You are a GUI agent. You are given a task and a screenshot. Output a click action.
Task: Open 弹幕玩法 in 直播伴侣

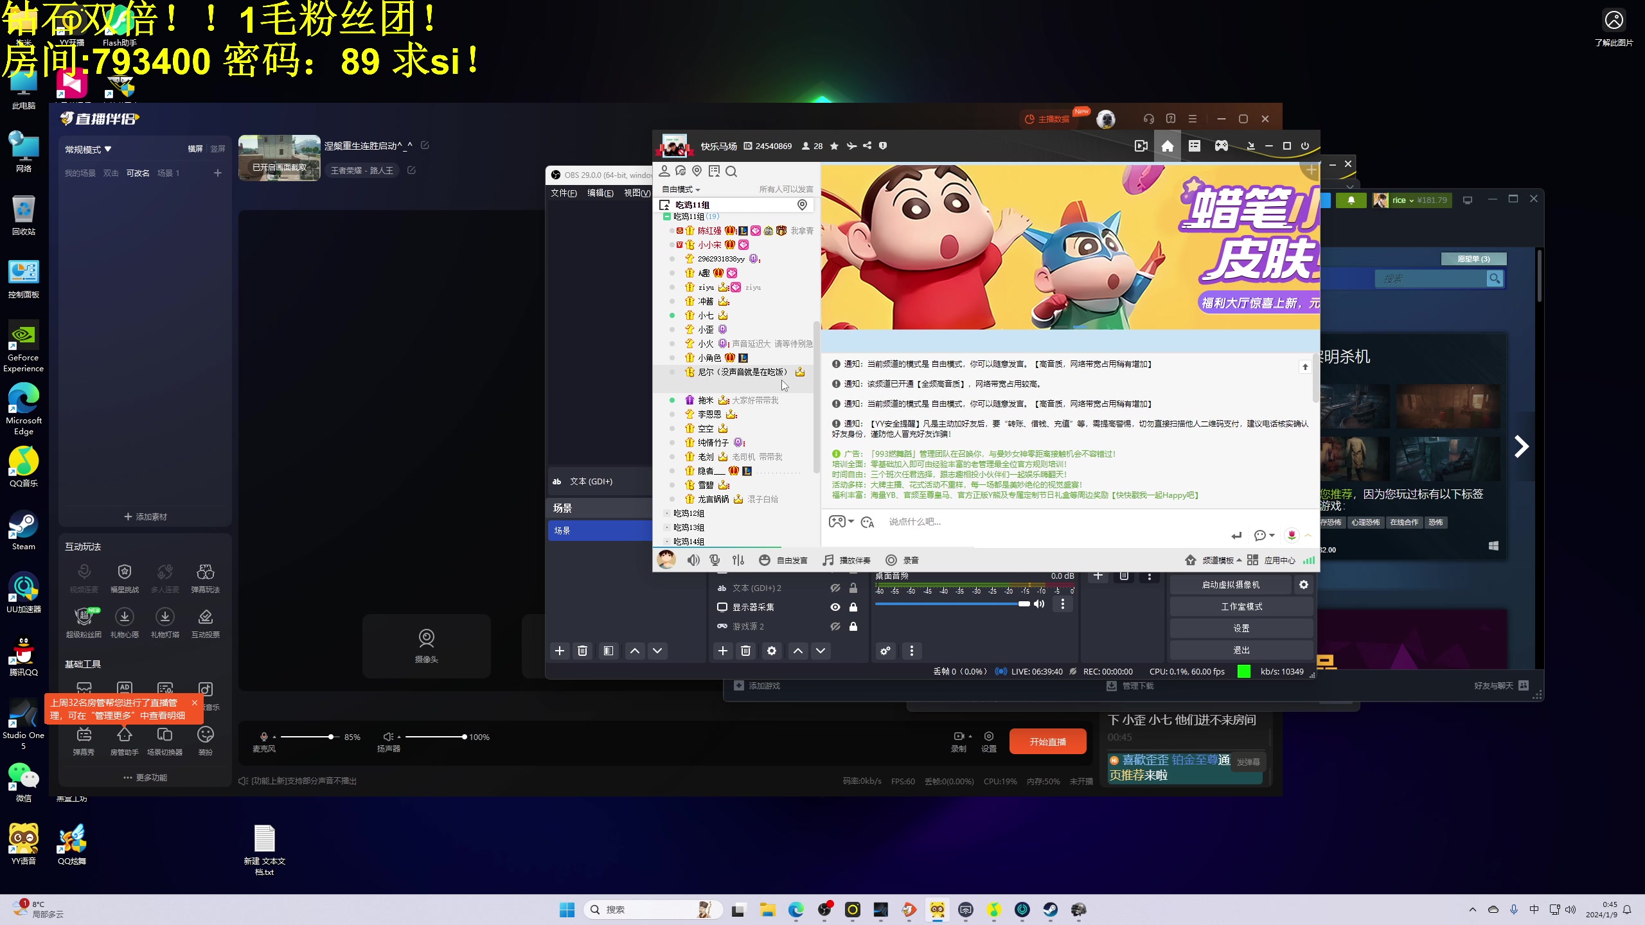click(x=205, y=577)
